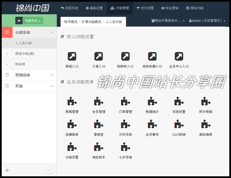Open the admin (系统管理员) user dropdown
The height and width of the screenshot is (178, 231).
207,21
